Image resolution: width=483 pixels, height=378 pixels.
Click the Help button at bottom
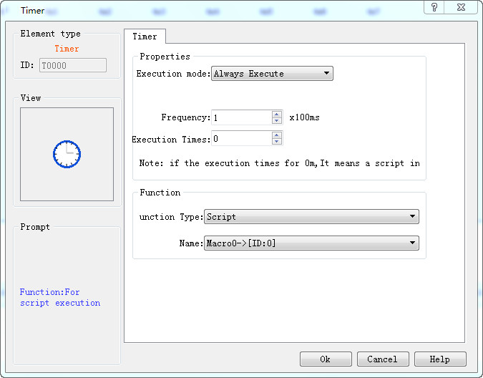[440, 359]
